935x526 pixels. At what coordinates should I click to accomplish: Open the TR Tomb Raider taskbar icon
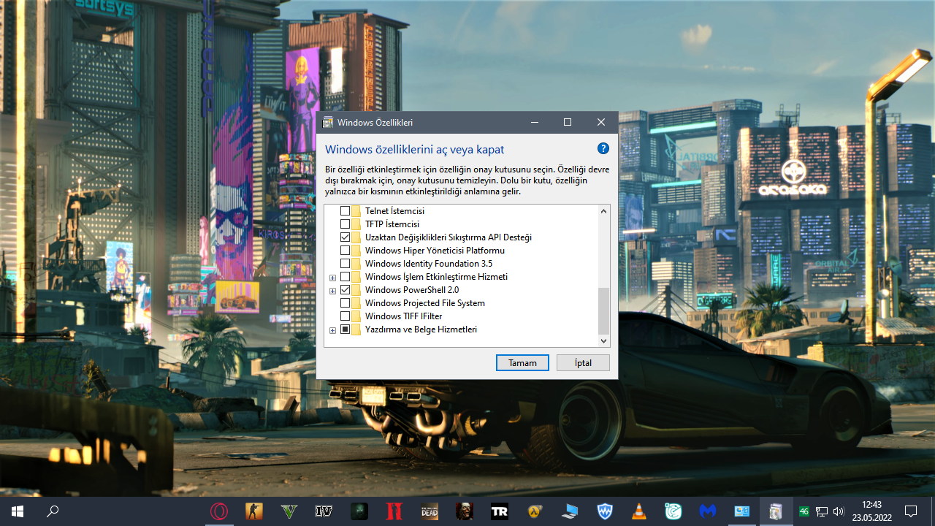click(499, 511)
